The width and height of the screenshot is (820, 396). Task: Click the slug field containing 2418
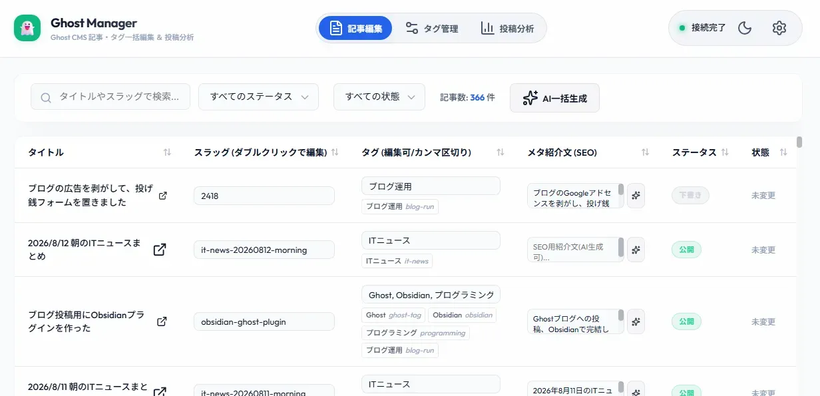coord(264,196)
